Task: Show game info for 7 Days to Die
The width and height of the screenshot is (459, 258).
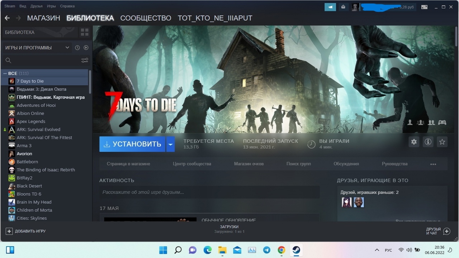Action: pyautogui.click(x=428, y=142)
